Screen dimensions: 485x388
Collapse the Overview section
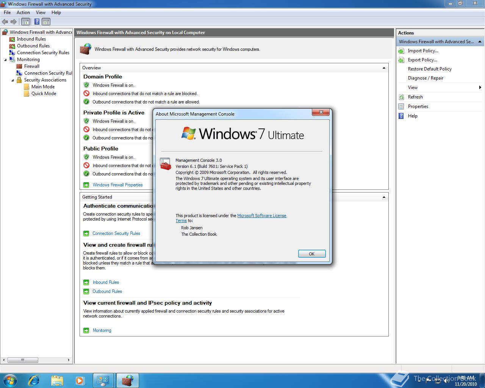click(384, 68)
